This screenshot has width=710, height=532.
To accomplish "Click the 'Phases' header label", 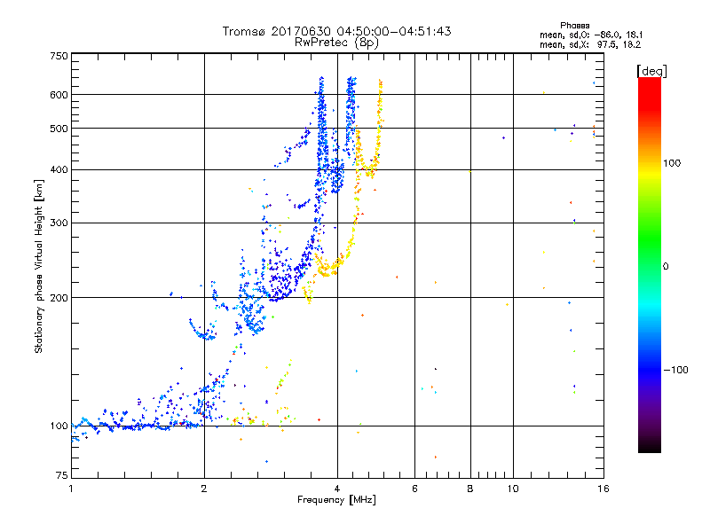I will point(574,26).
